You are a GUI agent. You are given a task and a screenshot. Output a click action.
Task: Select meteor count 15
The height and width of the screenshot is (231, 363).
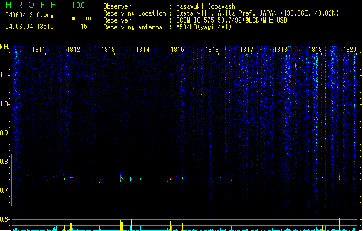pos(84,27)
